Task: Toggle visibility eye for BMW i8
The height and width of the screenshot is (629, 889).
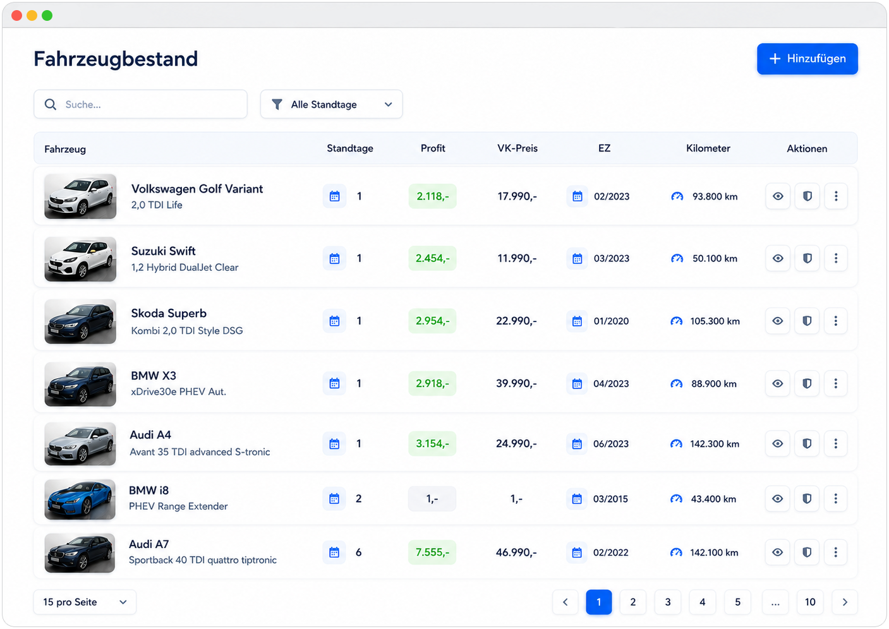Action: click(778, 499)
